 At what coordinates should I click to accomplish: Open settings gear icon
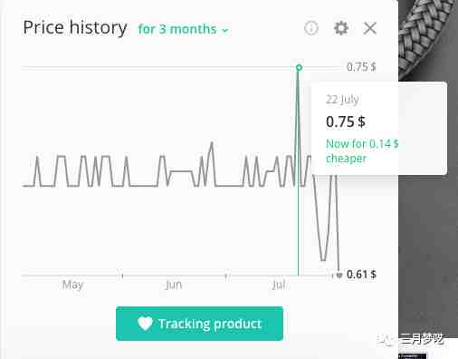341,28
